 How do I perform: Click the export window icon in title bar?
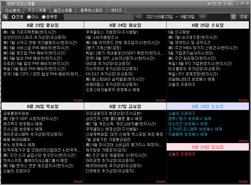[214, 3]
